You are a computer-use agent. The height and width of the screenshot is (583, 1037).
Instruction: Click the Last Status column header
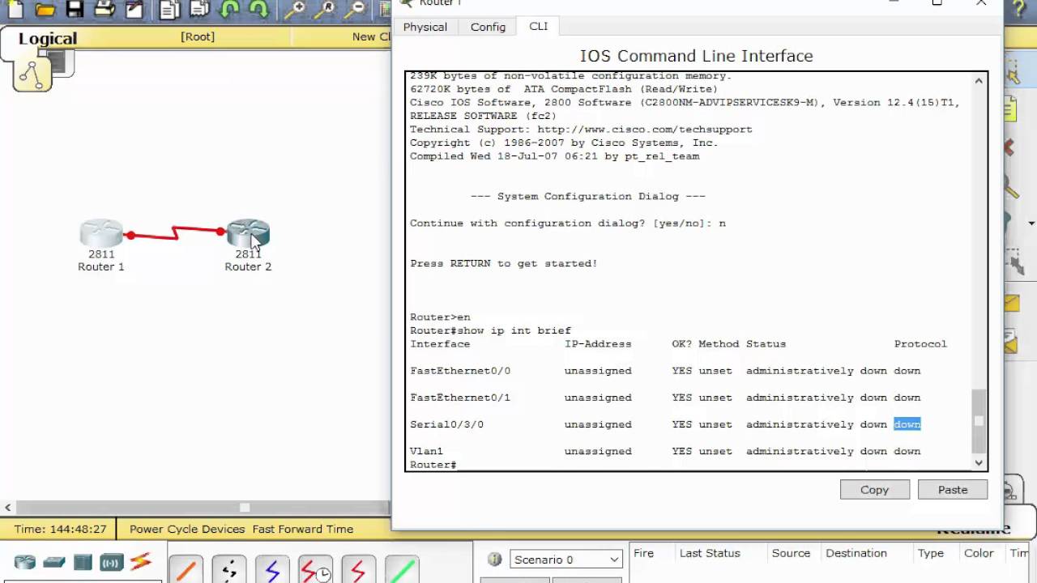pyautogui.click(x=710, y=553)
